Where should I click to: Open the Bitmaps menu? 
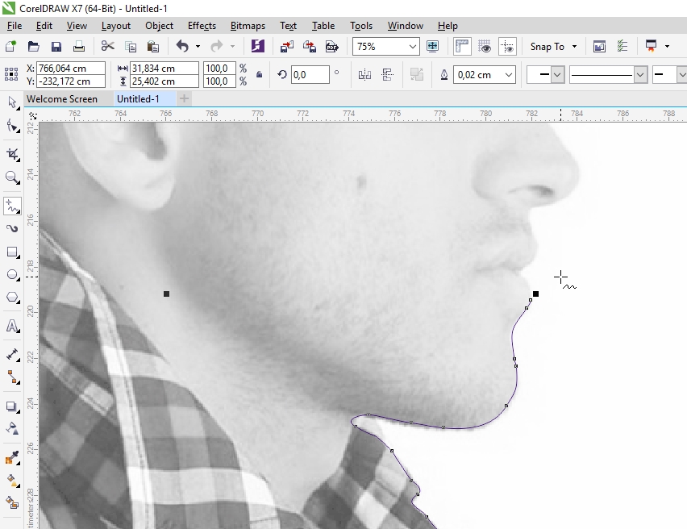(247, 26)
